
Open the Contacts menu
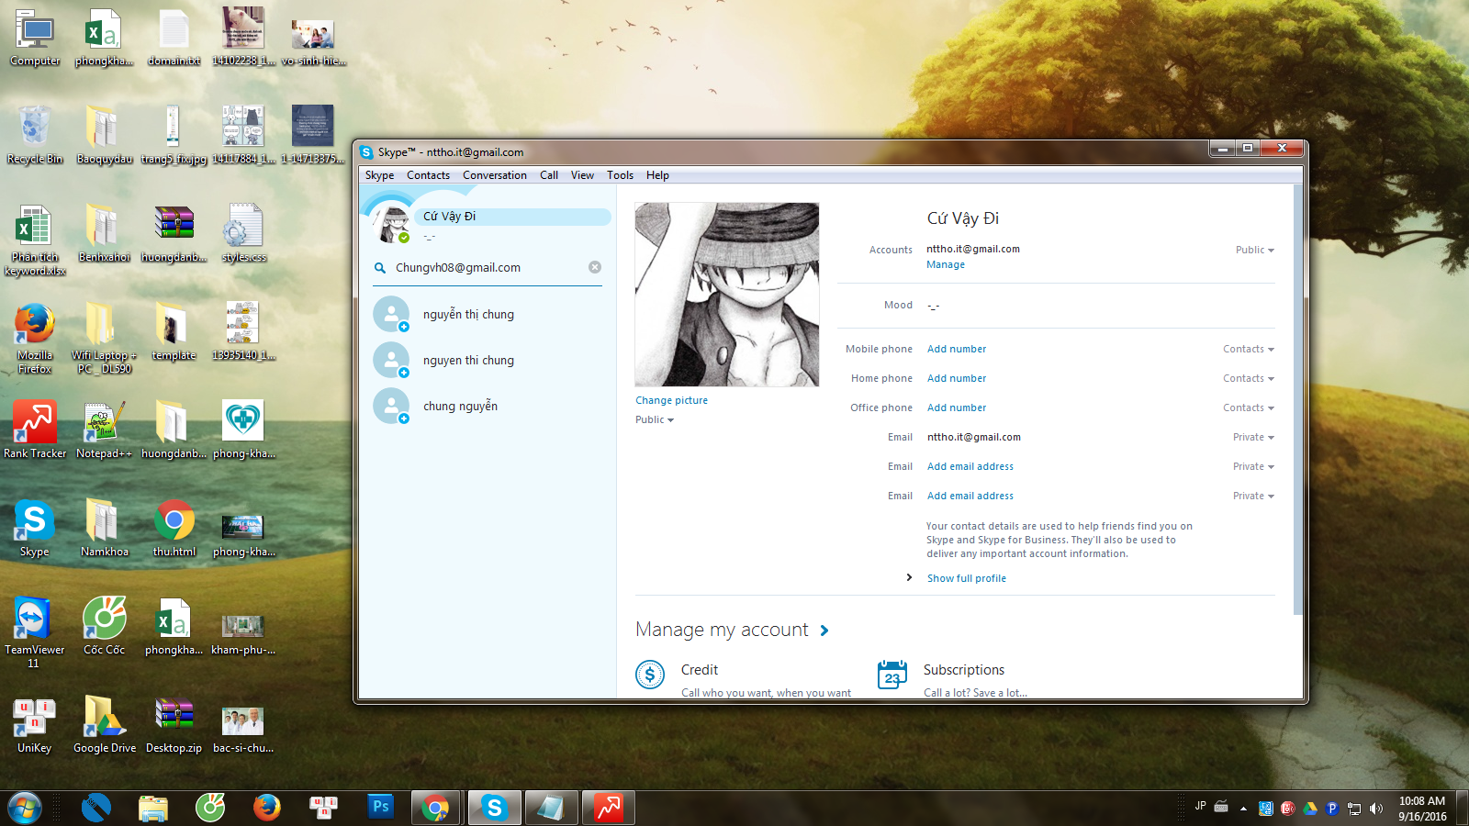pyautogui.click(x=428, y=175)
